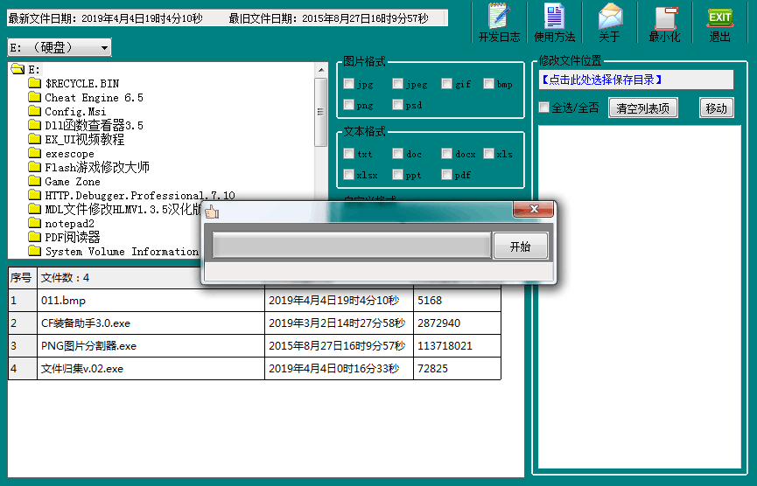Open the 开发日志 development log icon
The height and width of the screenshot is (486, 757).
(x=499, y=22)
